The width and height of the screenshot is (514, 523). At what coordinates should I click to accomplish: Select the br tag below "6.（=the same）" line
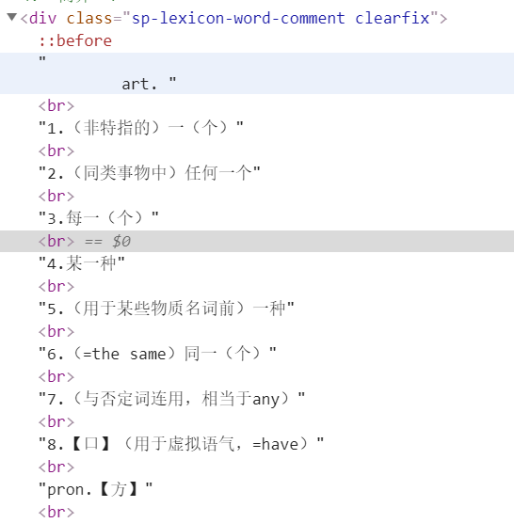click(x=56, y=376)
